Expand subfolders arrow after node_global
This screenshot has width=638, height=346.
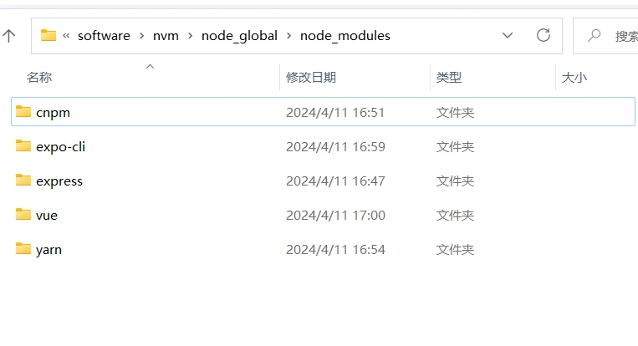pos(288,36)
